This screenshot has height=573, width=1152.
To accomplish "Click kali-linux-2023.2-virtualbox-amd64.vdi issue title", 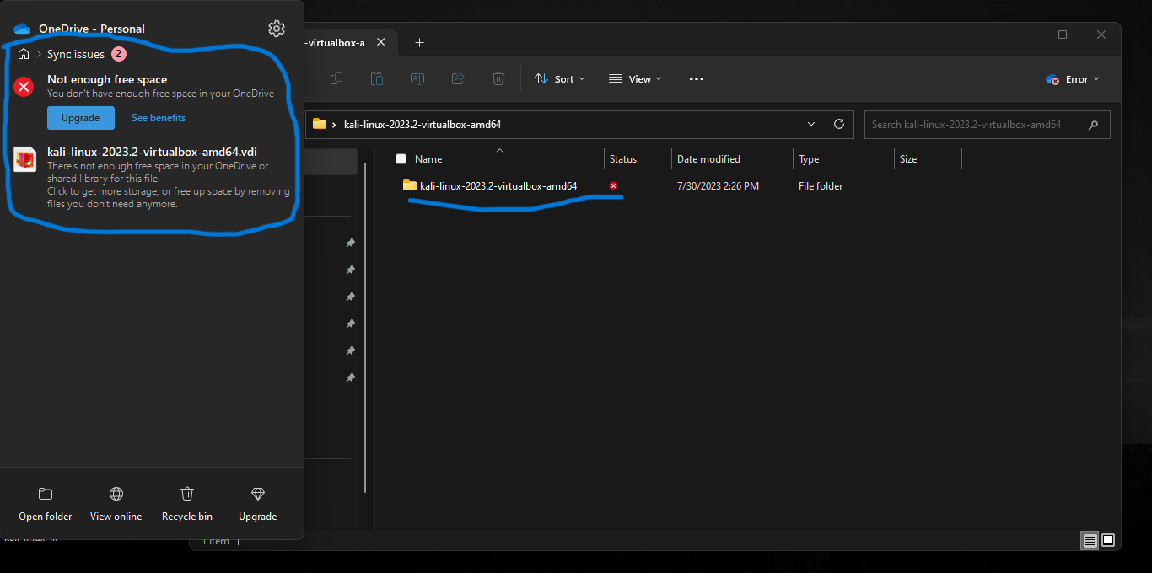I will [x=153, y=152].
